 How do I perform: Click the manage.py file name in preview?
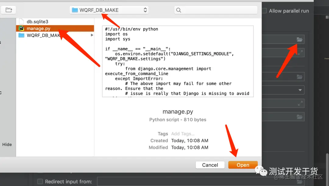[x=178, y=112]
